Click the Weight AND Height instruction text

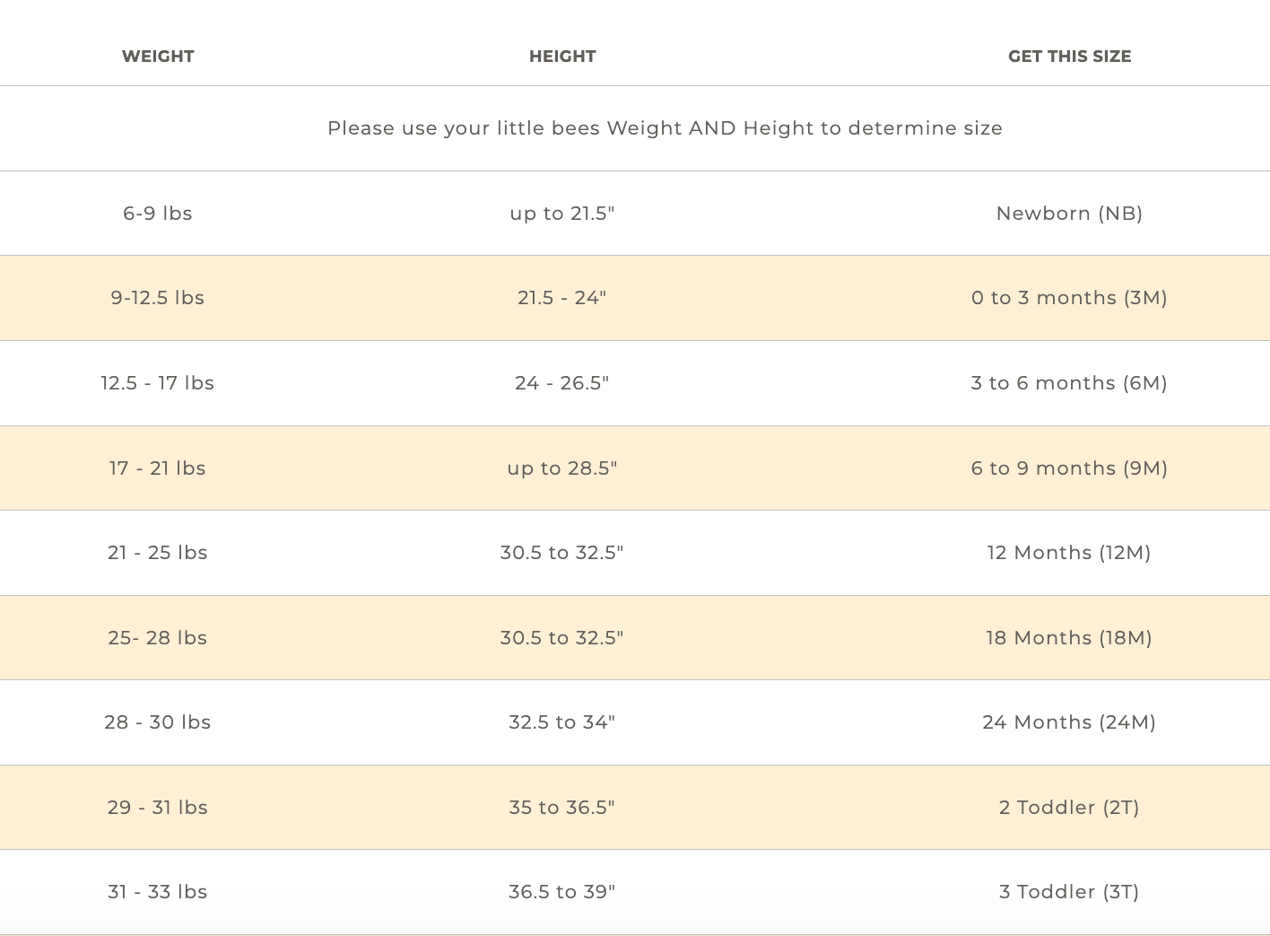click(665, 128)
